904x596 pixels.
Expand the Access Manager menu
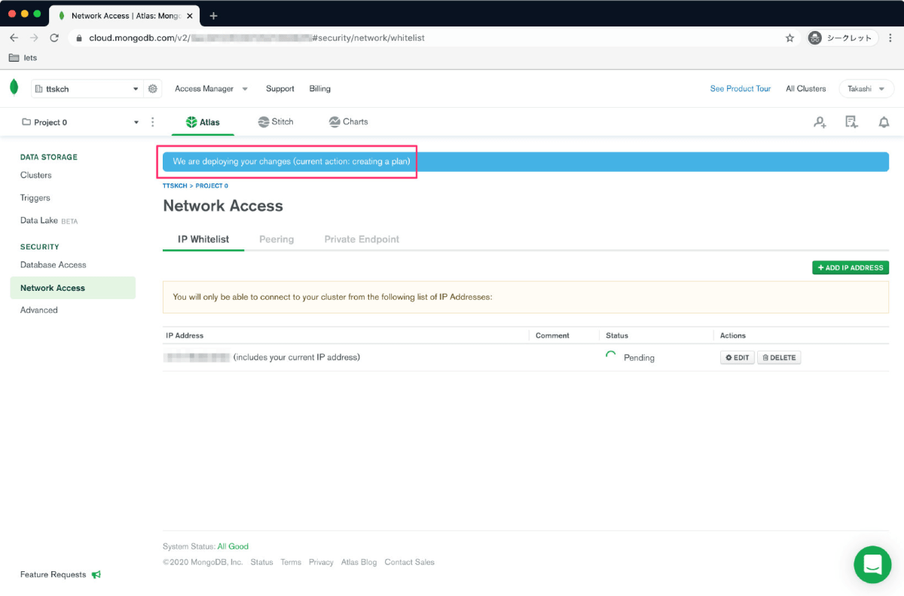tap(211, 89)
